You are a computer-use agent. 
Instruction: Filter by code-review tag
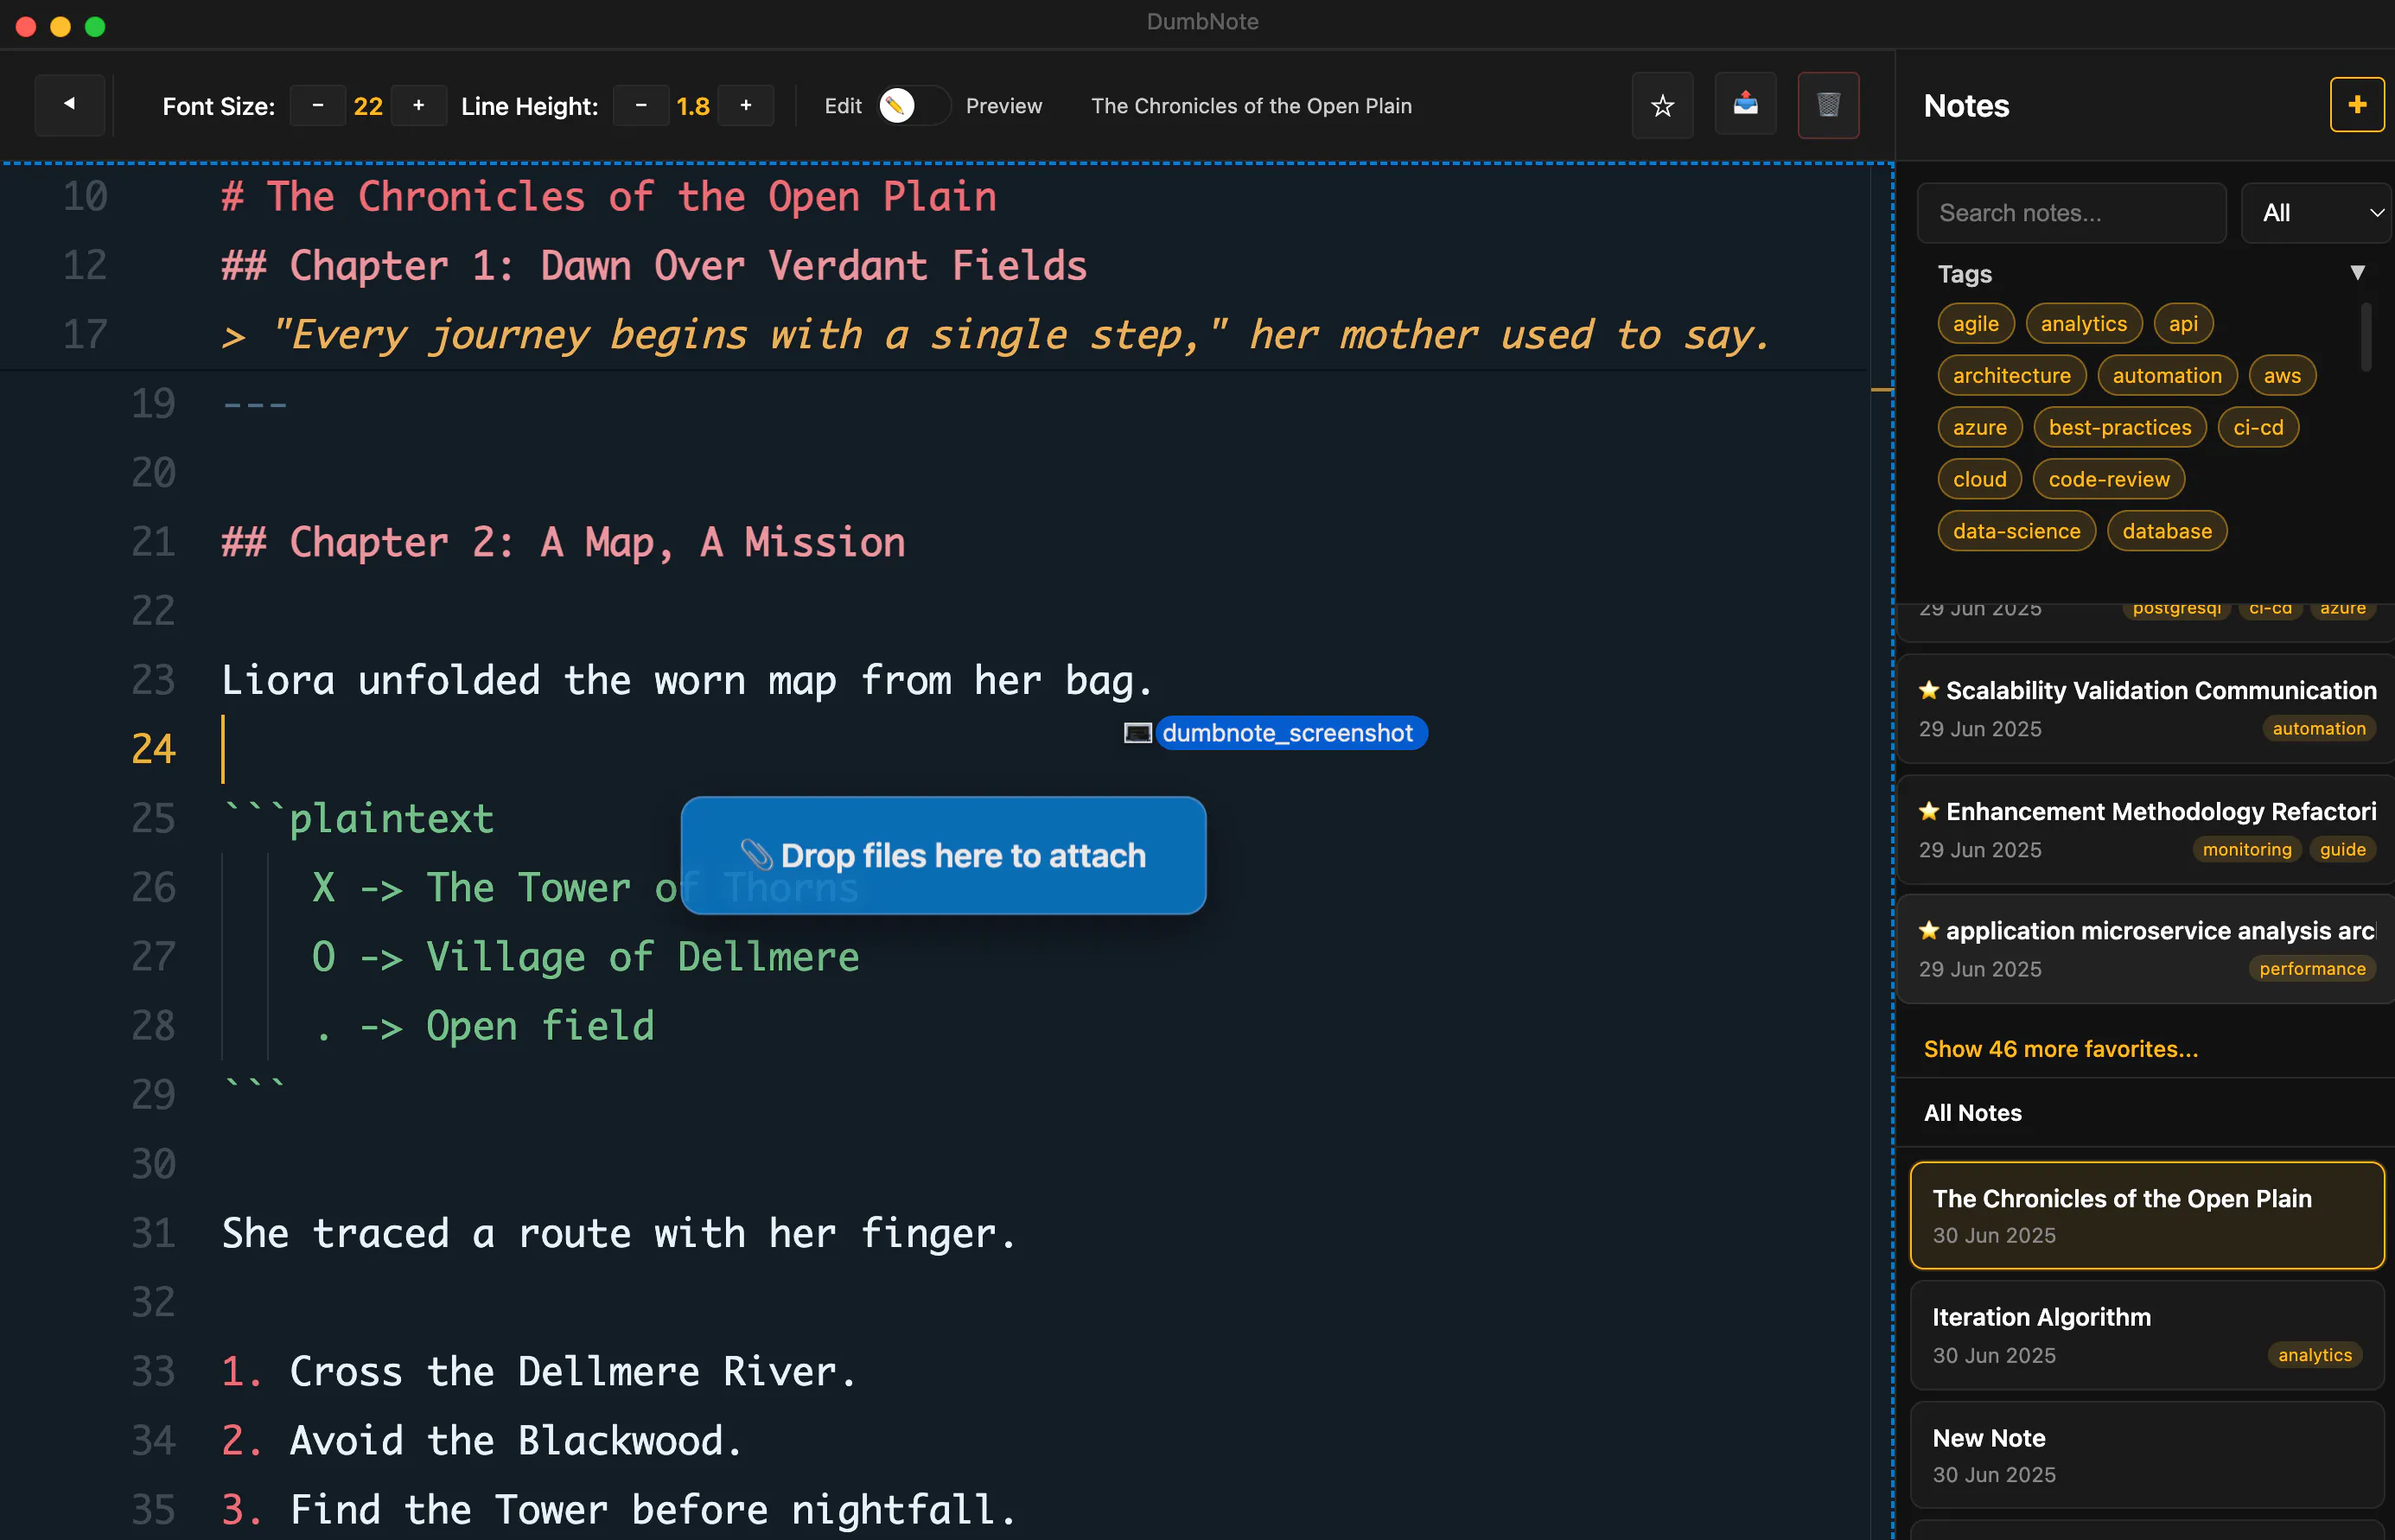2108,480
